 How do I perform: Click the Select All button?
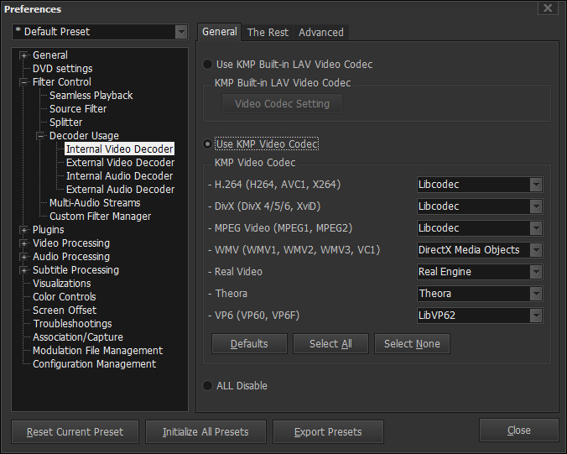[x=330, y=344]
